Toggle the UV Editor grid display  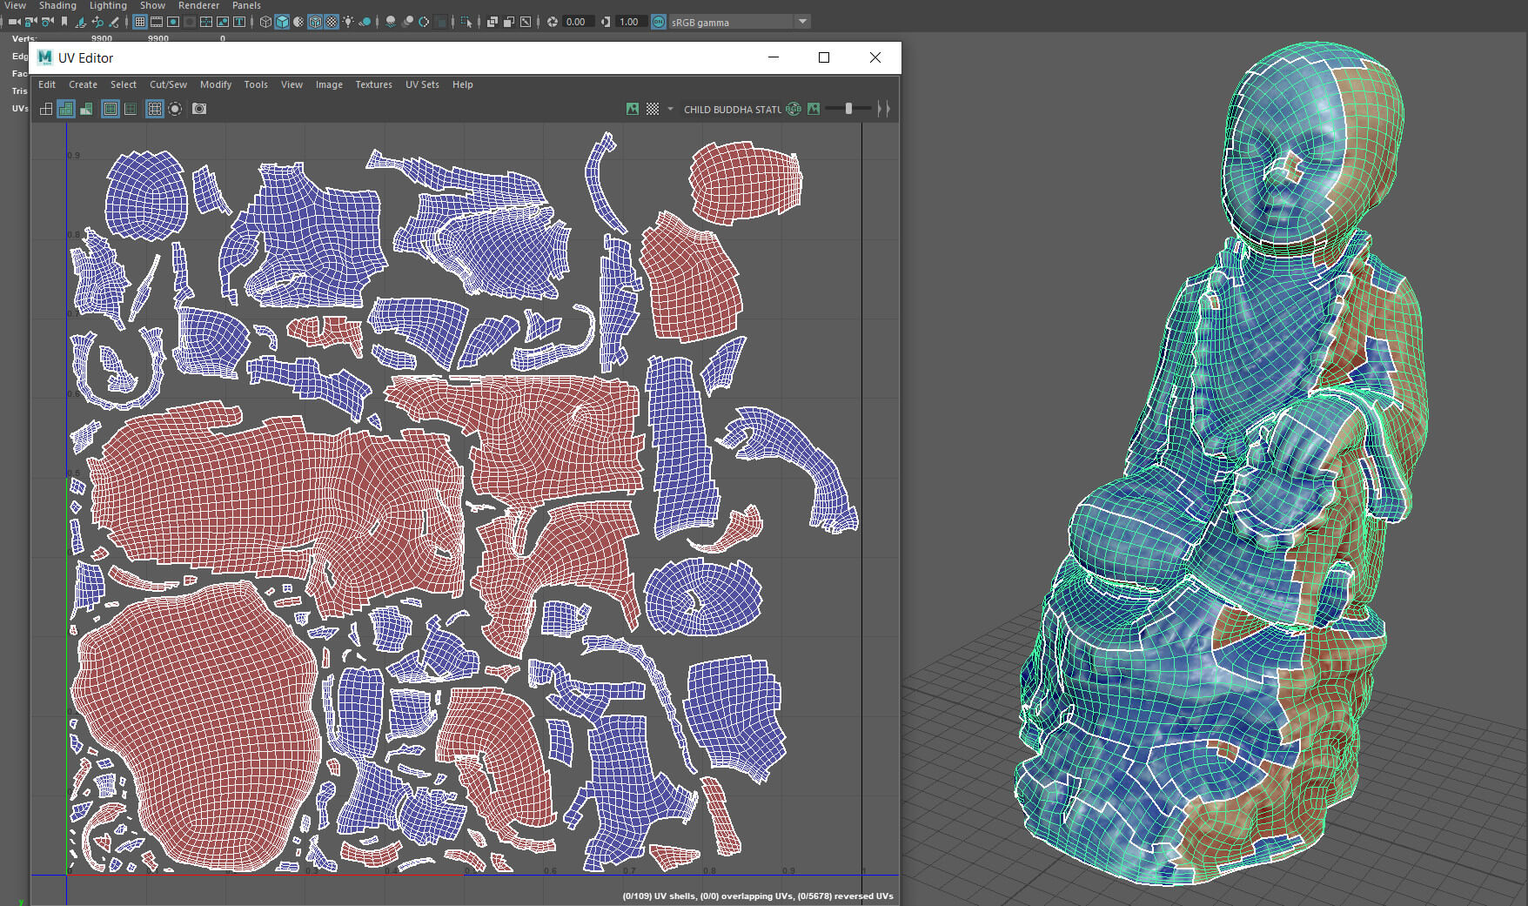(x=154, y=109)
